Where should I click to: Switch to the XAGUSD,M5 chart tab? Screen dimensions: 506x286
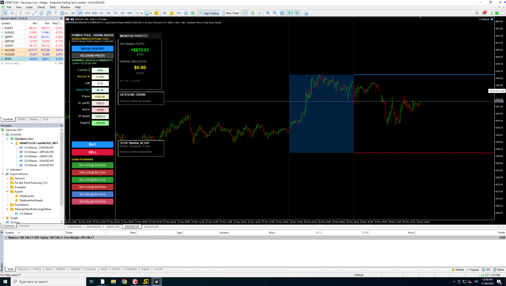click(x=151, y=227)
